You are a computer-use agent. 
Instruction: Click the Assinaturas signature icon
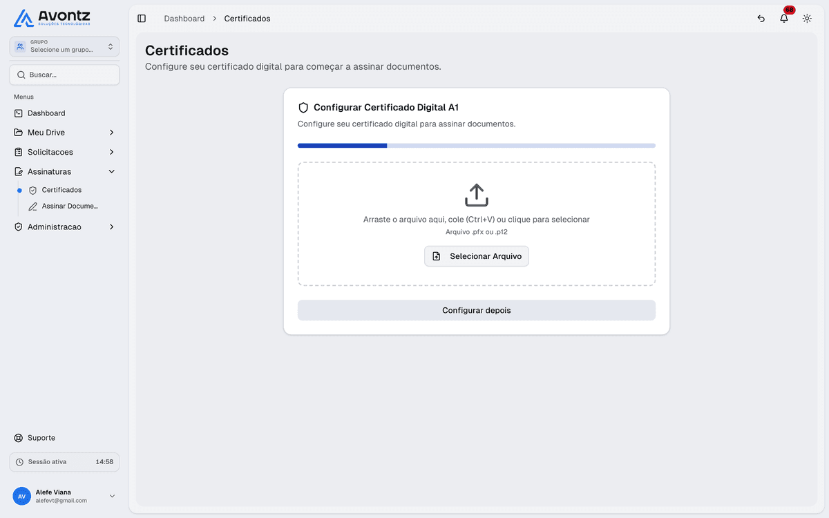[19, 171]
